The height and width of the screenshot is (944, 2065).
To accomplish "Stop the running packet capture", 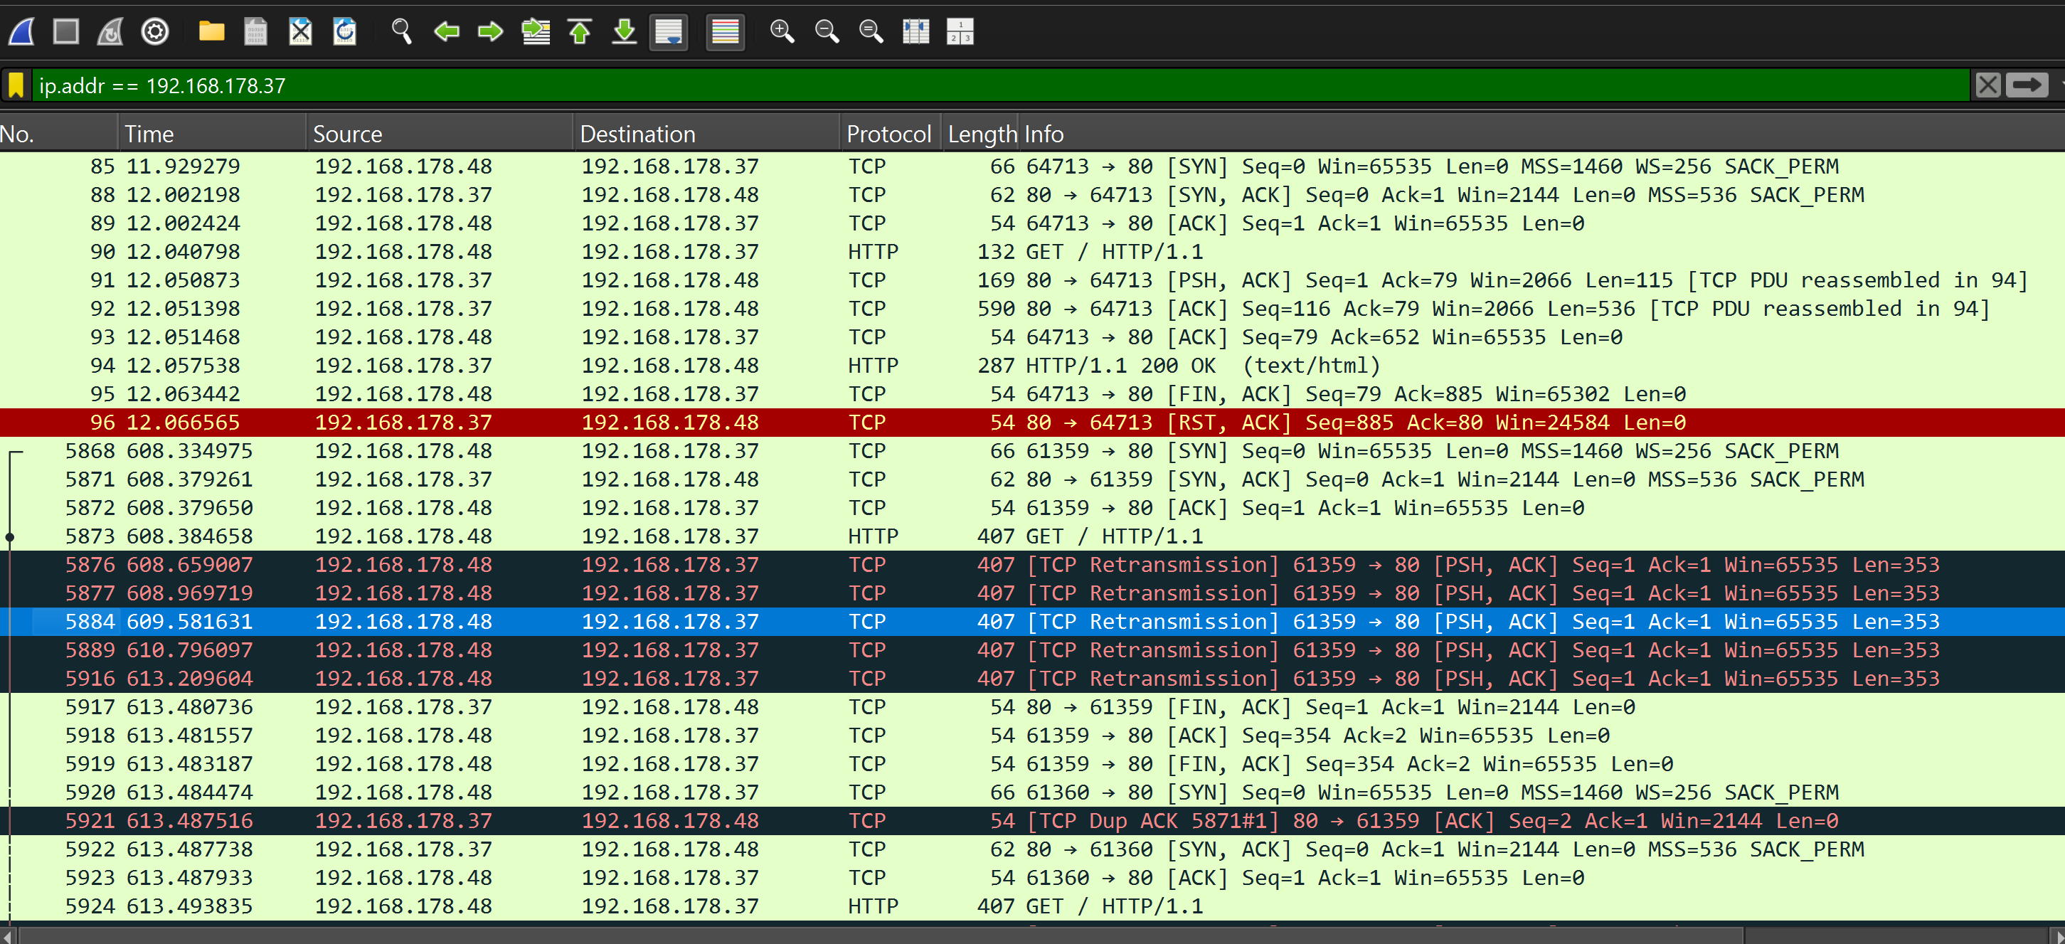I will (65, 32).
